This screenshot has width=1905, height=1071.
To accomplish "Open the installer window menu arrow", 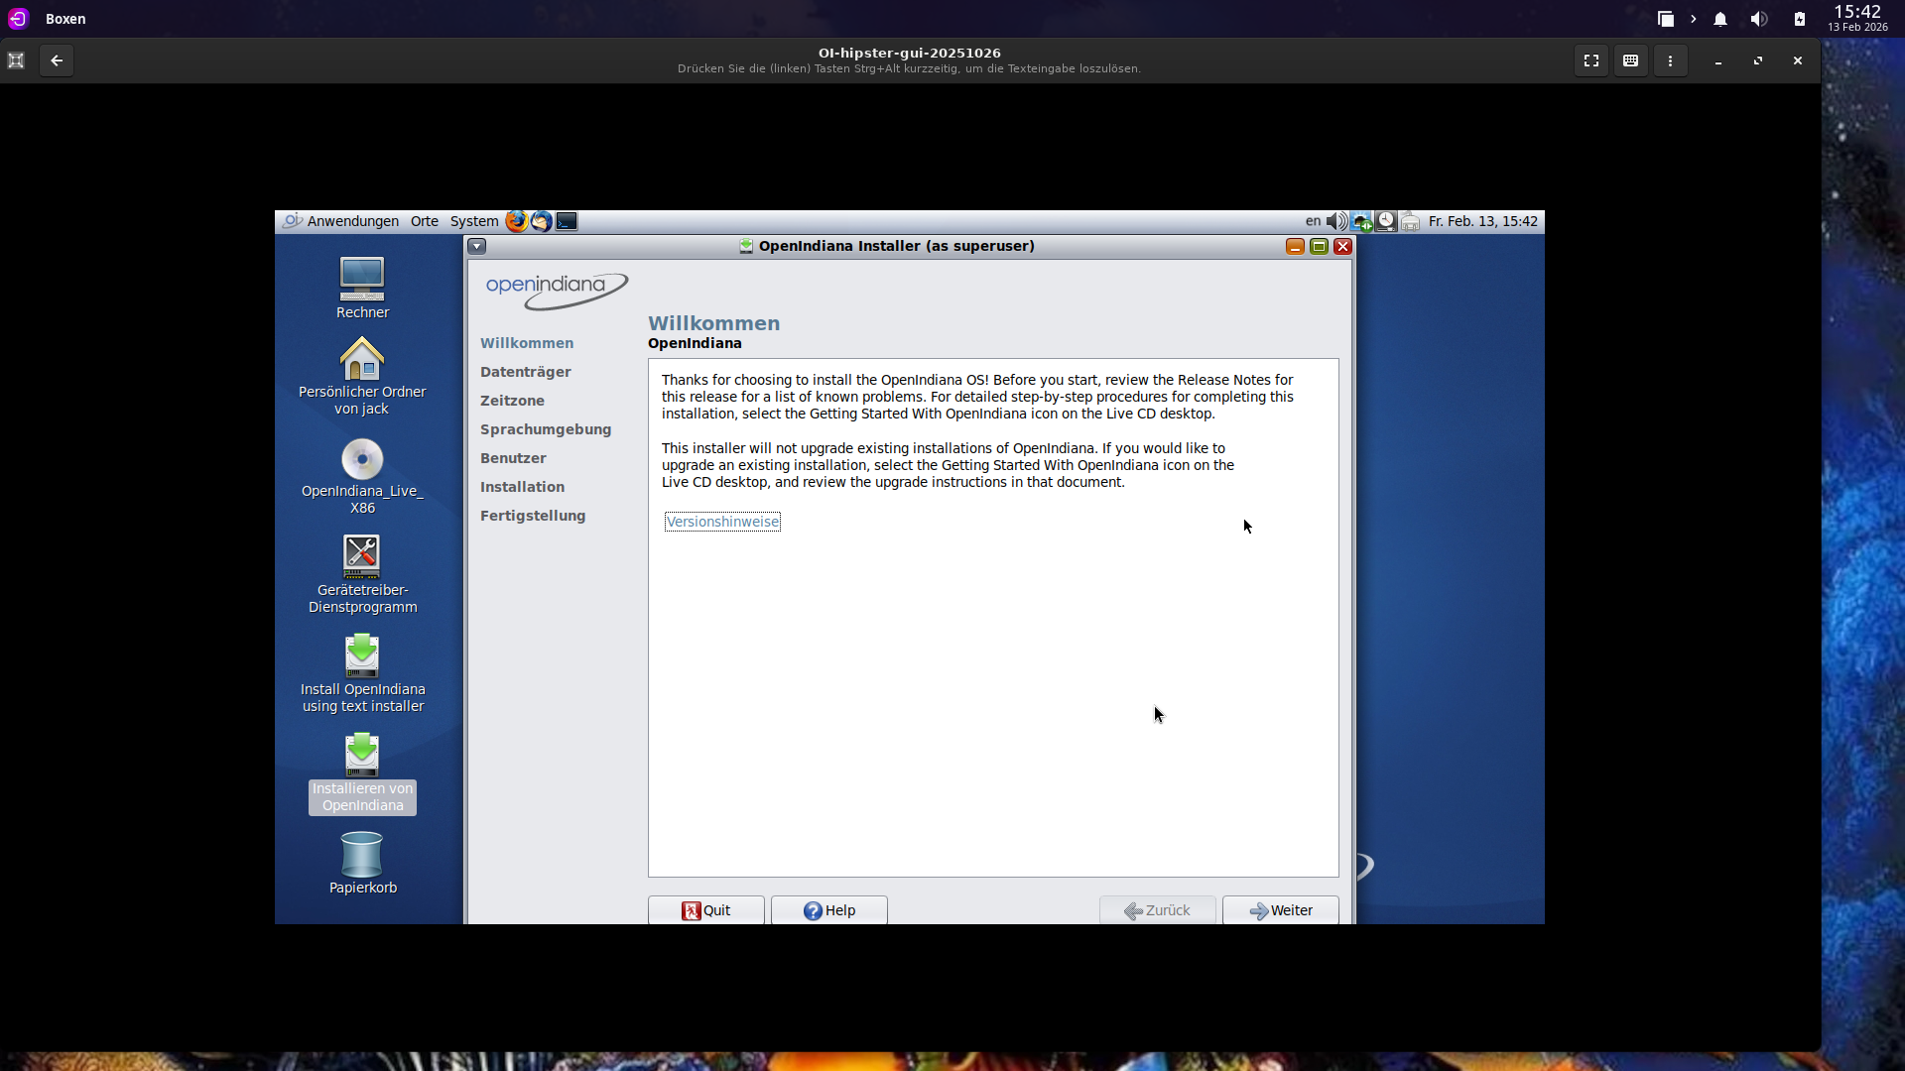I will (x=477, y=246).
